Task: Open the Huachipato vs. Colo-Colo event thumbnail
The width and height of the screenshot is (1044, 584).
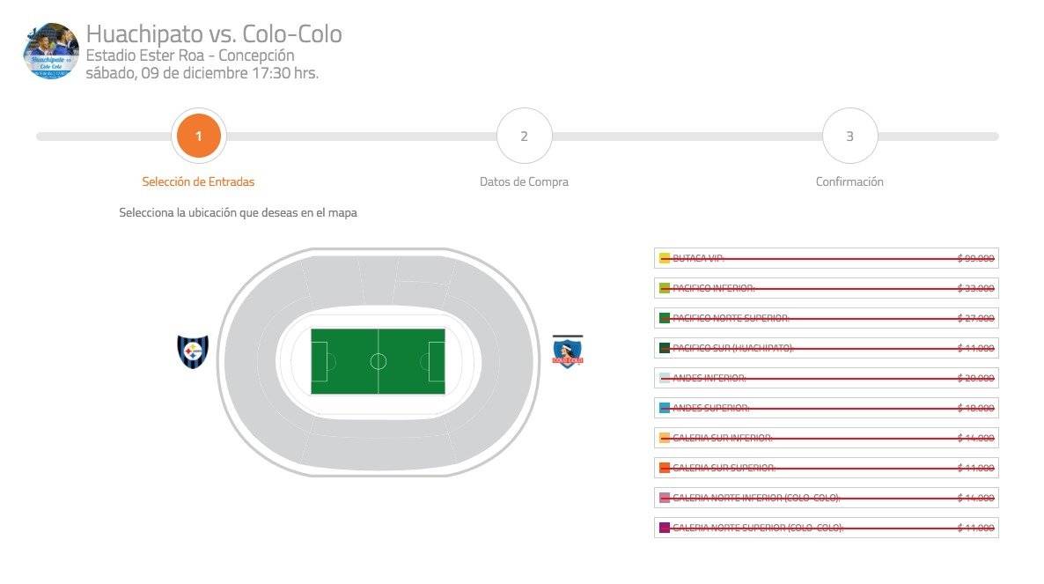Action: pos(51,51)
